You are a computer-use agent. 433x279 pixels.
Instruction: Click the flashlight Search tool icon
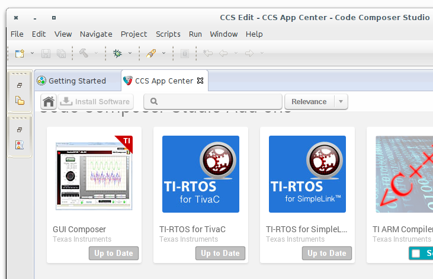tap(151, 53)
